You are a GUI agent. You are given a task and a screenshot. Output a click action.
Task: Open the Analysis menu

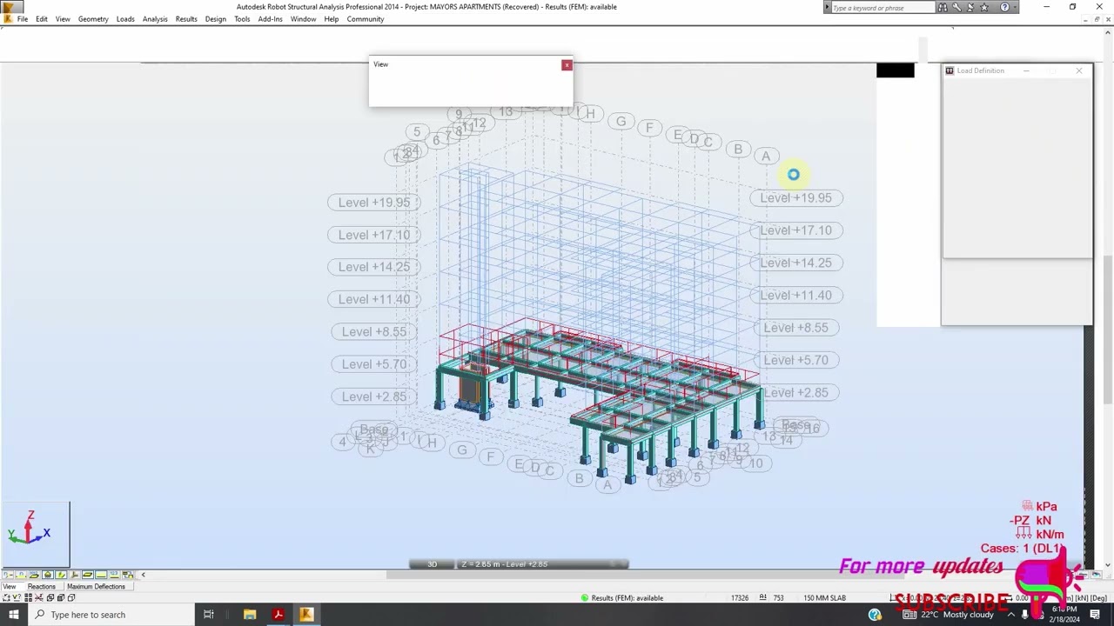155,19
